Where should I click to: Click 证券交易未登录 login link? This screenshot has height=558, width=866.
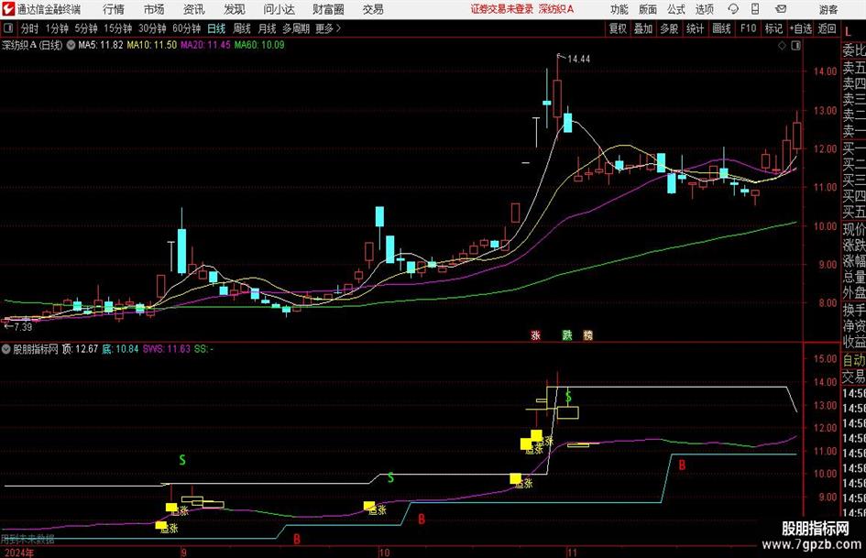tap(502, 9)
